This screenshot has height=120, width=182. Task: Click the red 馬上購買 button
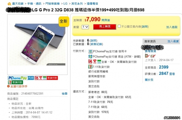click(x=105, y=27)
